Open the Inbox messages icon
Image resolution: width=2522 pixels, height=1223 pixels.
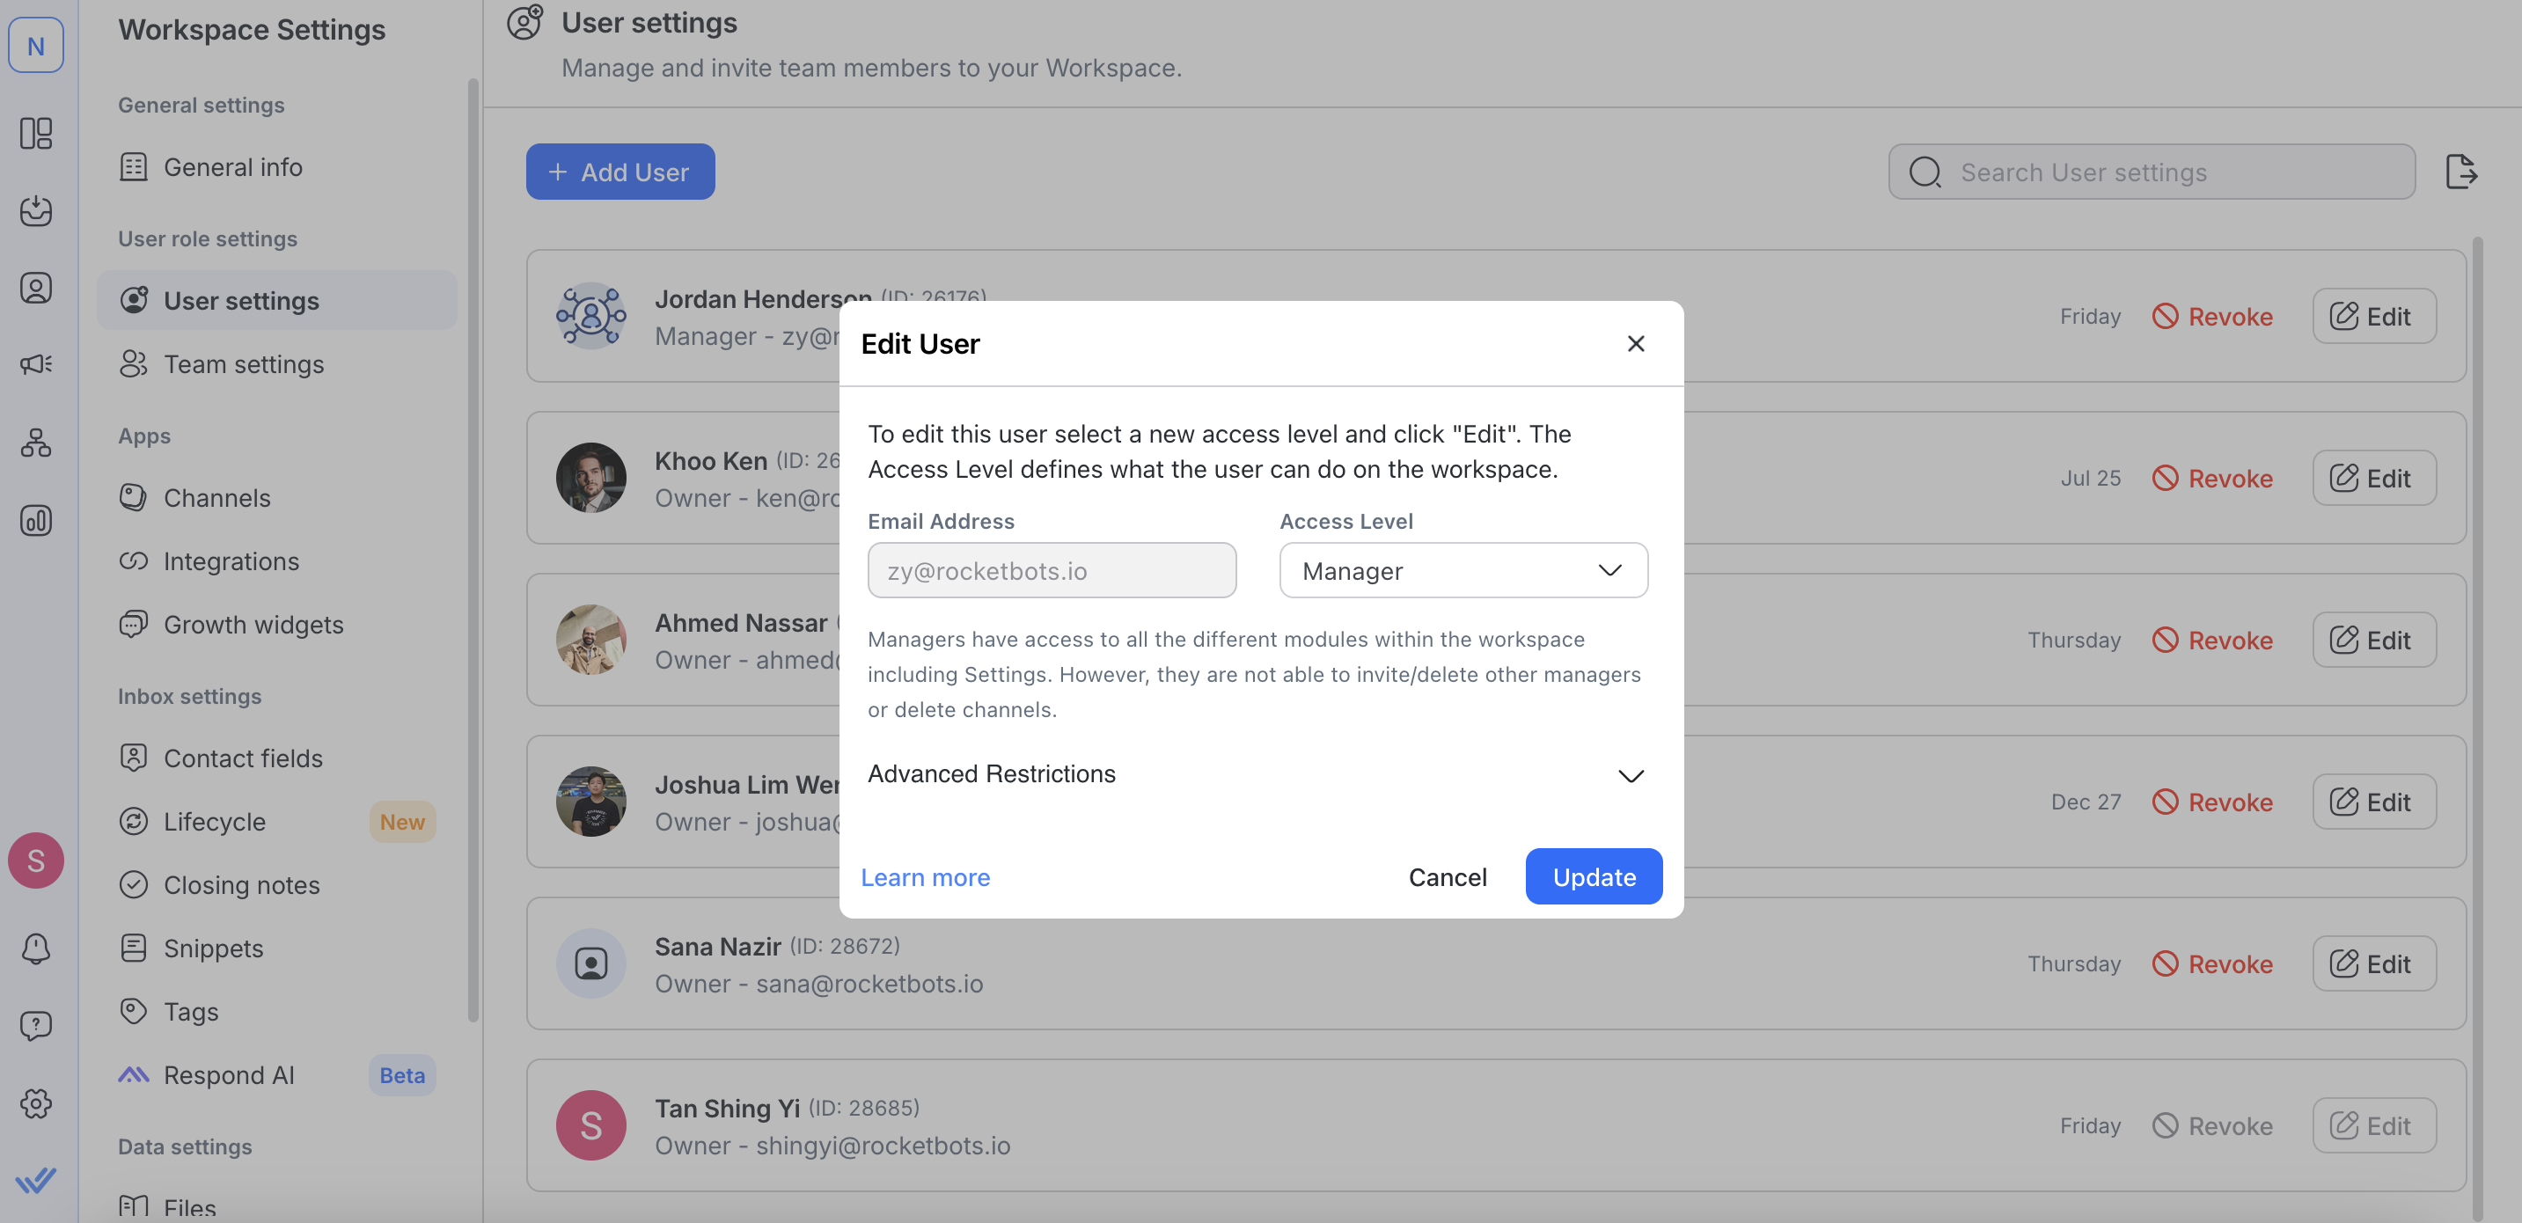[36, 209]
